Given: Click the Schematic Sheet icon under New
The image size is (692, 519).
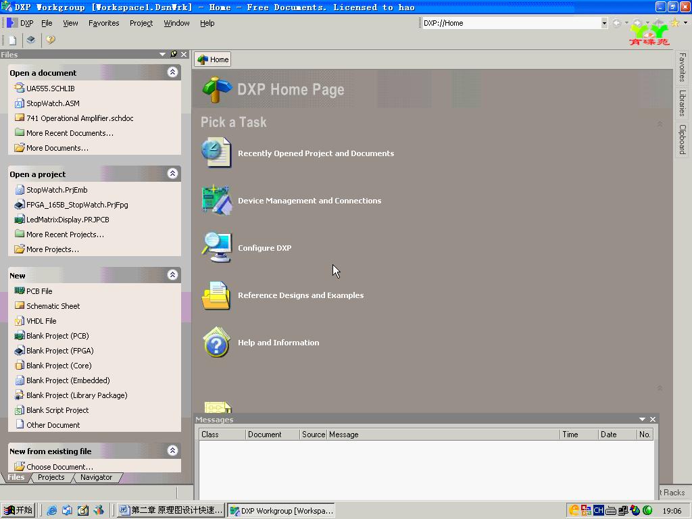Looking at the screenshot, I should click(20, 305).
